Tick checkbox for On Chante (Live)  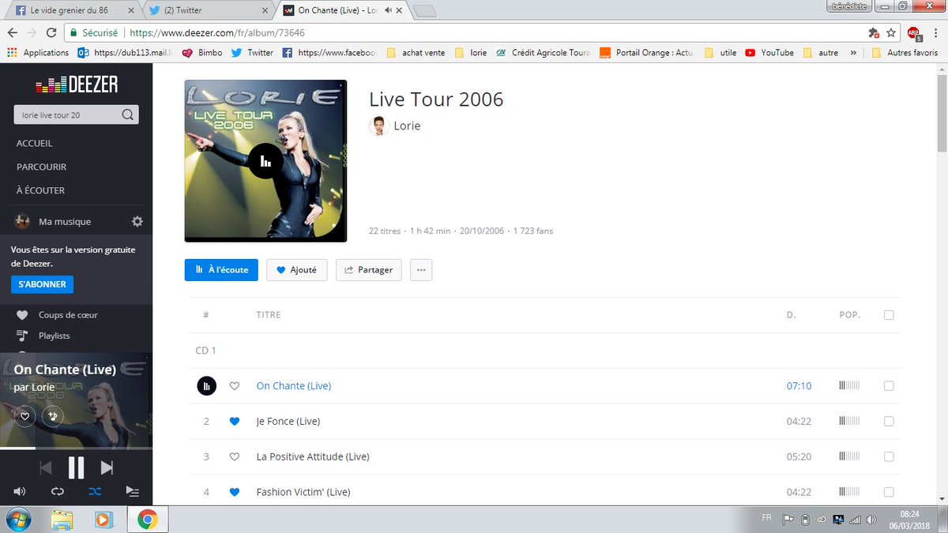tap(889, 386)
